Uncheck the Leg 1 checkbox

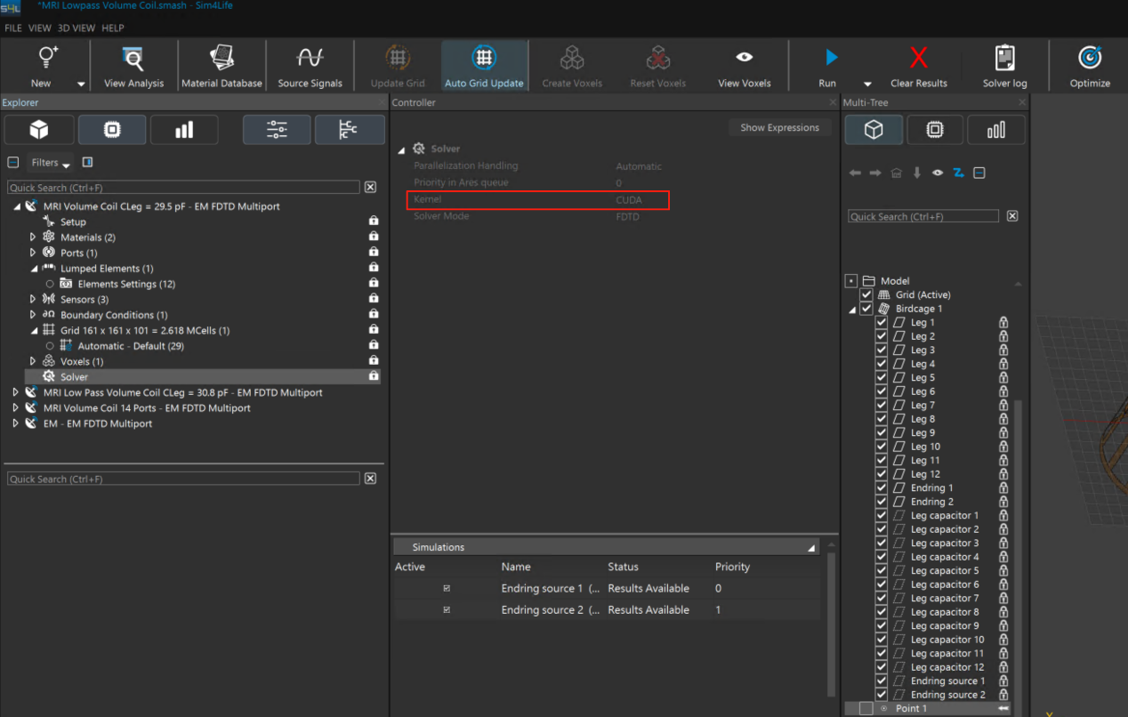click(x=882, y=323)
